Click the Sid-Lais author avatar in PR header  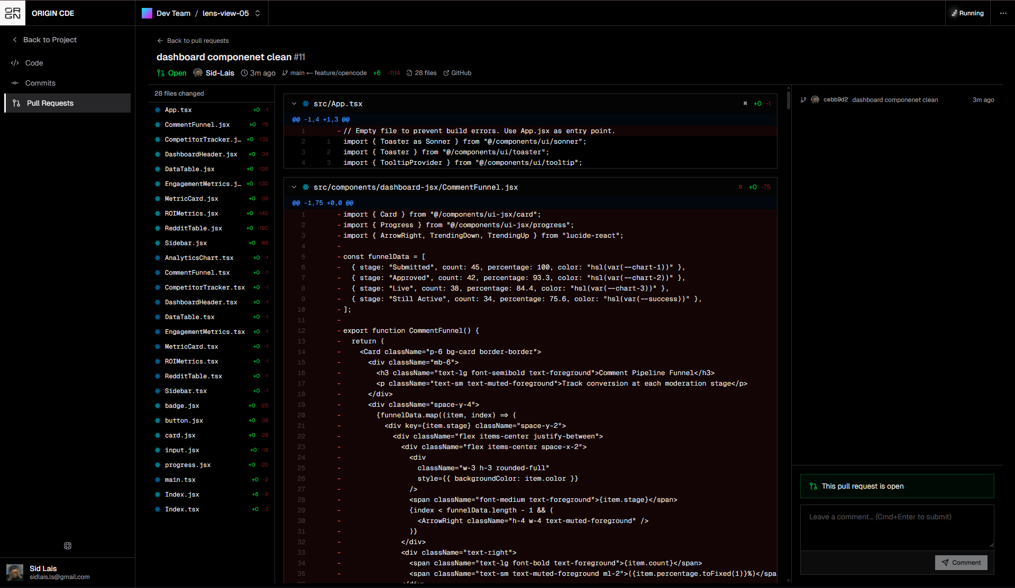(x=198, y=73)
